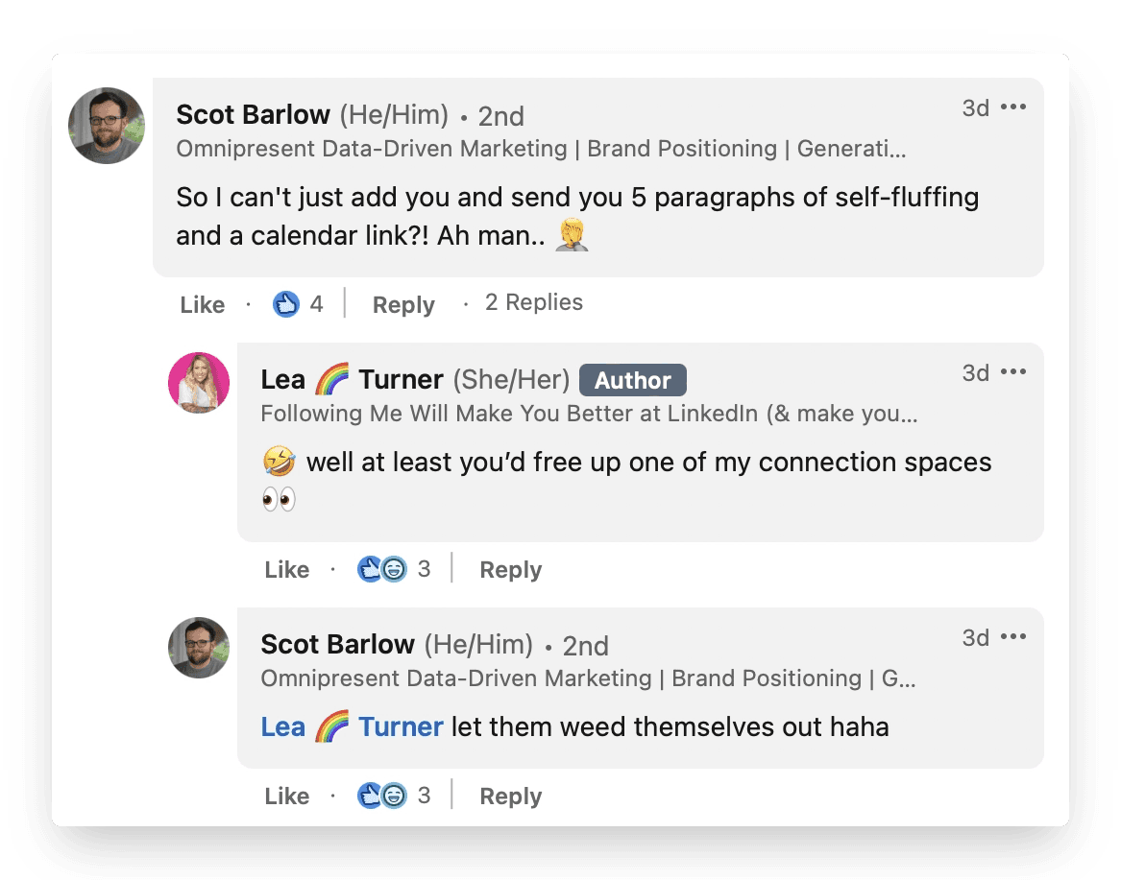Open Lea Turner's name link on her reply
1121x880 pixels.
352,380
